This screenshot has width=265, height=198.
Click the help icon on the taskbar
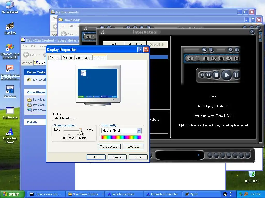pos(225,194)
